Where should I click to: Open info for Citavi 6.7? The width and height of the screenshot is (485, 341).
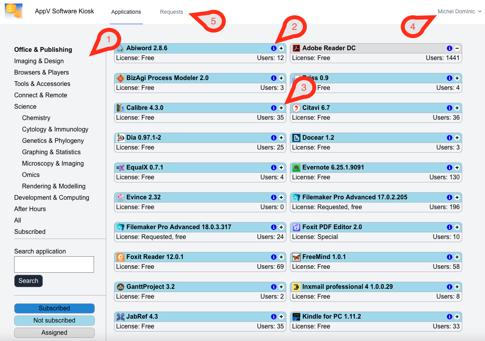click(x=450, y=108)
